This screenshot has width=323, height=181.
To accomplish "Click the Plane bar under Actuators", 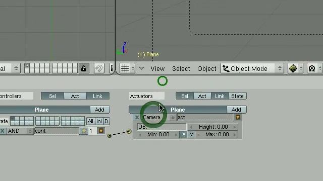I will [x=178, y=110].
